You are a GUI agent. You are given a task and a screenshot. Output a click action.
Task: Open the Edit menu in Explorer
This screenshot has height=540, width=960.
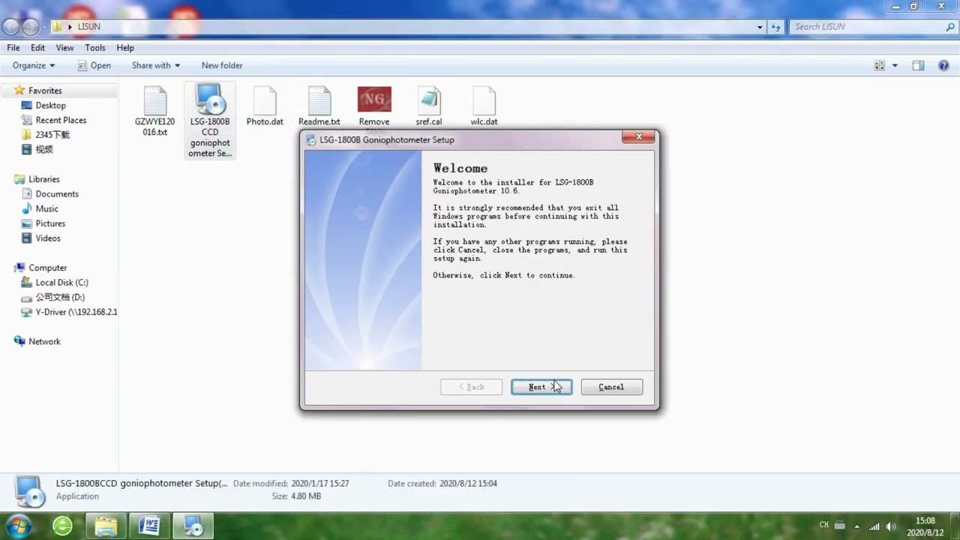pyautogui.click(x=37, y=47)
